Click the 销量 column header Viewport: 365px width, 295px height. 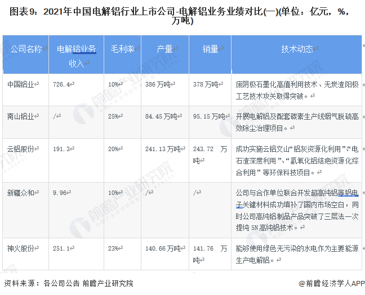[x=211, y=49]
